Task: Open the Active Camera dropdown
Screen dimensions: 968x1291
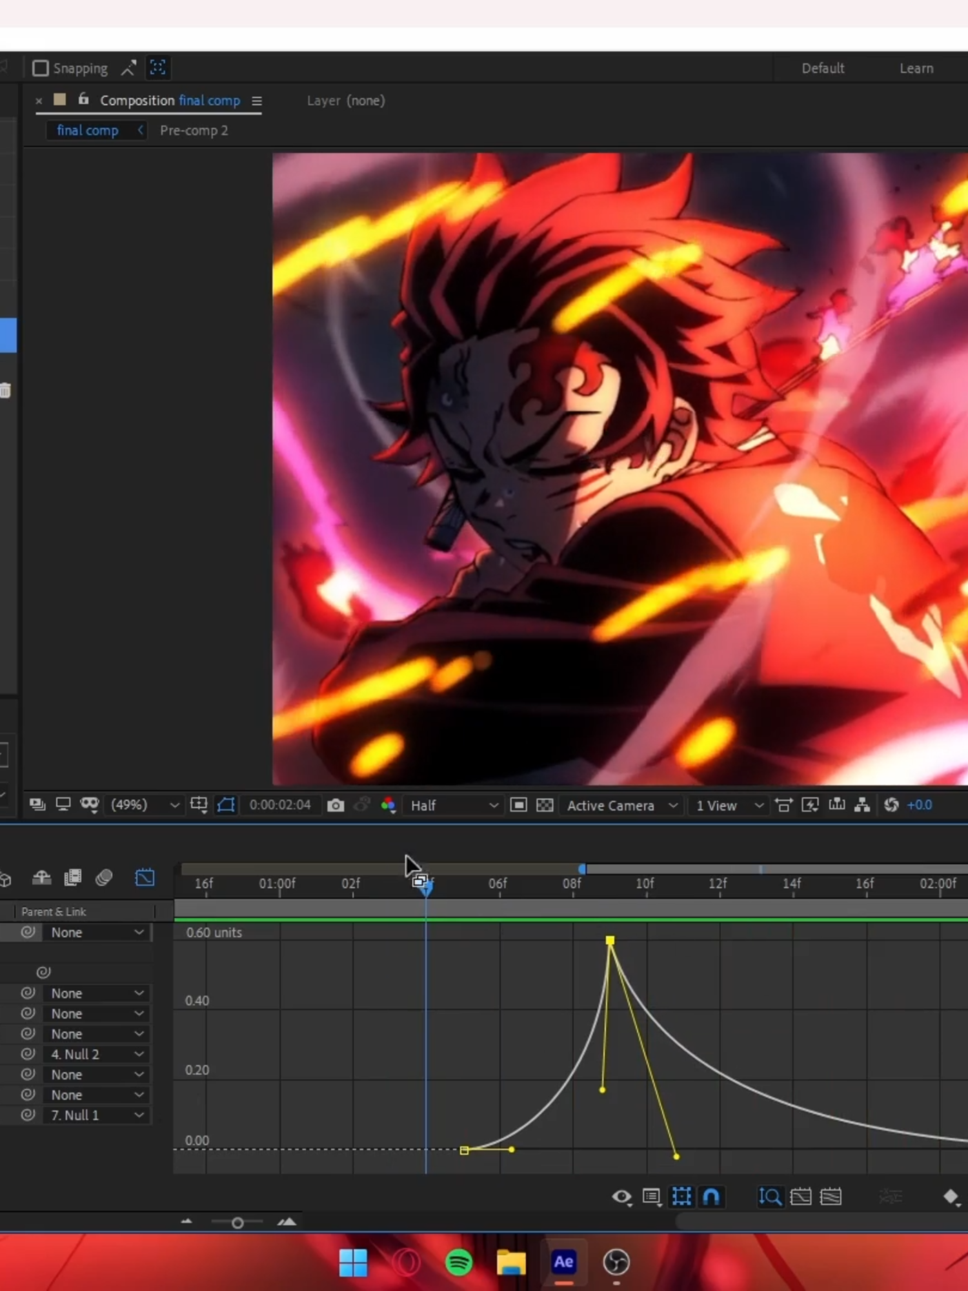Action: [x=622, y=806]
